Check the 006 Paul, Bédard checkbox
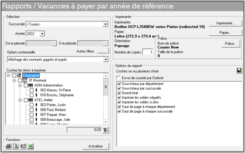Image resolution: width=245 pixels, height=153 pixels. point(32,110)
